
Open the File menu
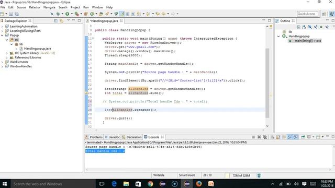coord(3,7)
